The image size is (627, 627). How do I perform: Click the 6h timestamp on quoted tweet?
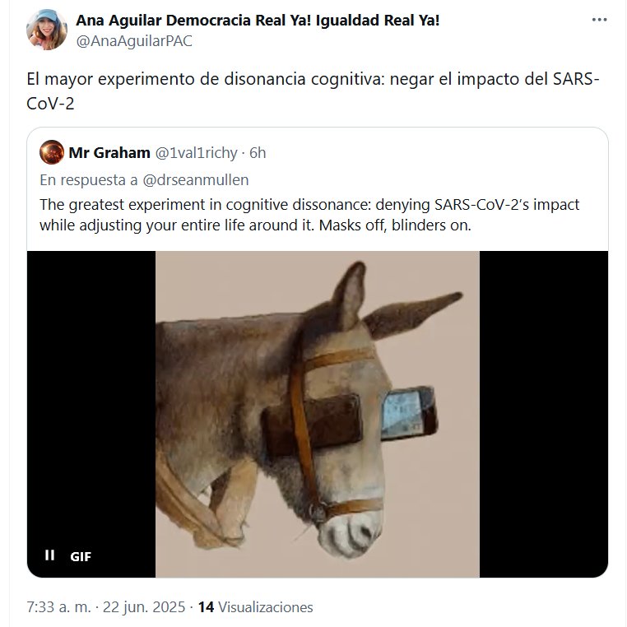tap(258, 153)
